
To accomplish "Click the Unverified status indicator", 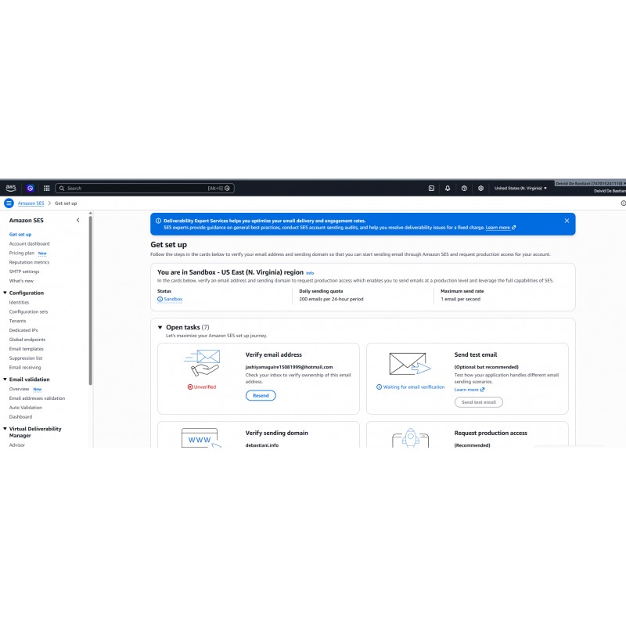I will pyautogui.click(x=202, y=387).
